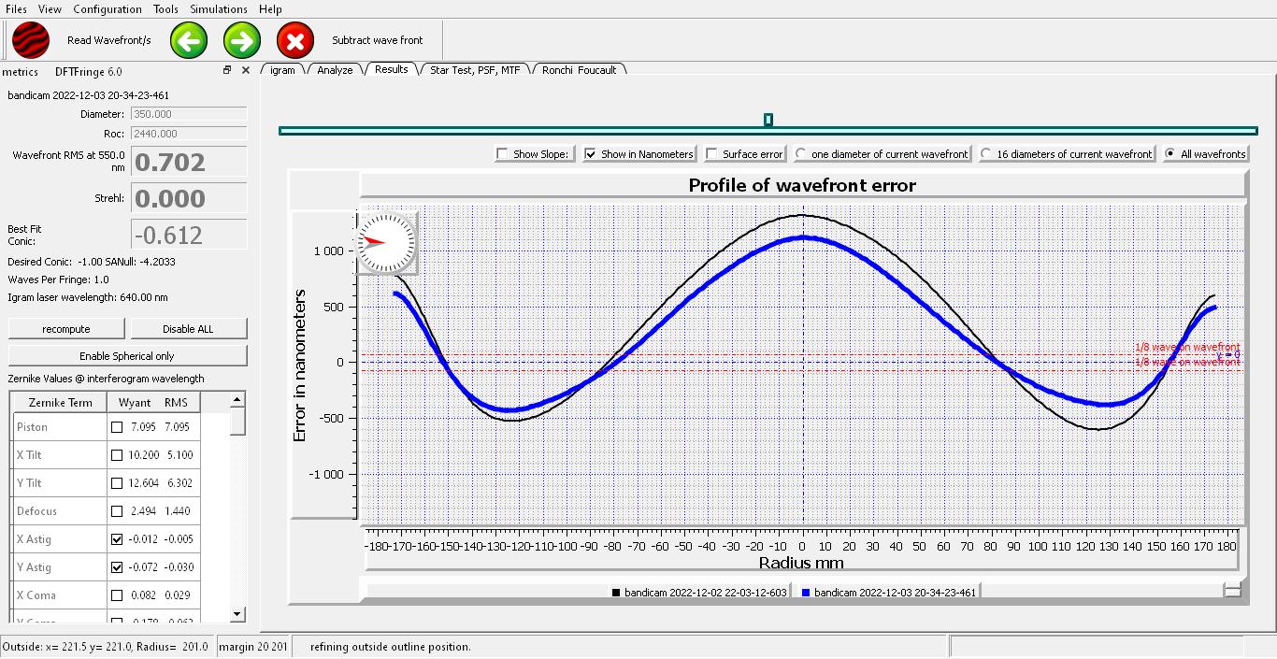Click the green right arrow button
1277x659 pixels.
click(x=242, y=41)
